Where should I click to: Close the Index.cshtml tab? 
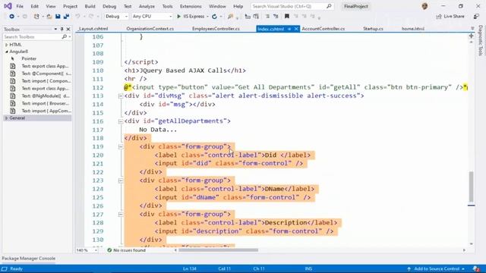tap(296, 29)
